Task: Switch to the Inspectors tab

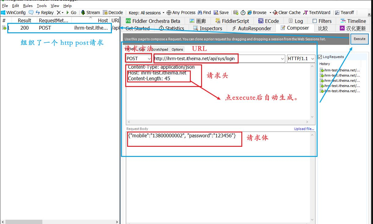Action: [x=208, y=28]
